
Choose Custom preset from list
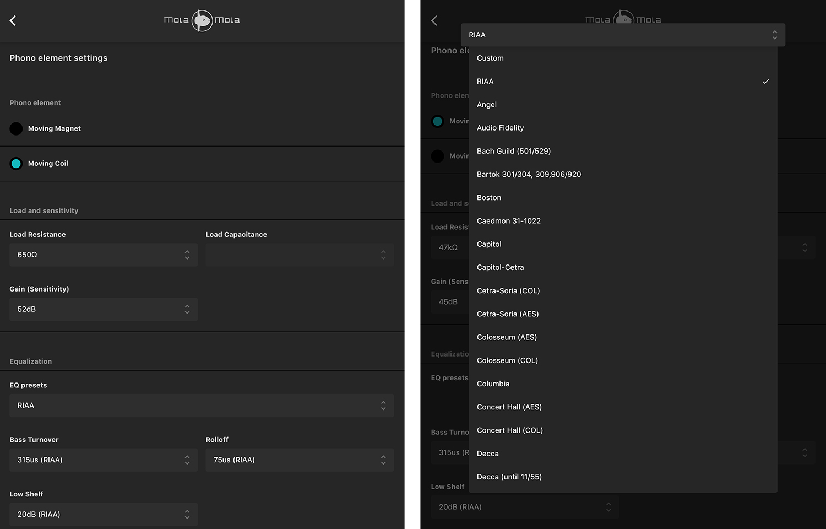(x=623, y=58)
